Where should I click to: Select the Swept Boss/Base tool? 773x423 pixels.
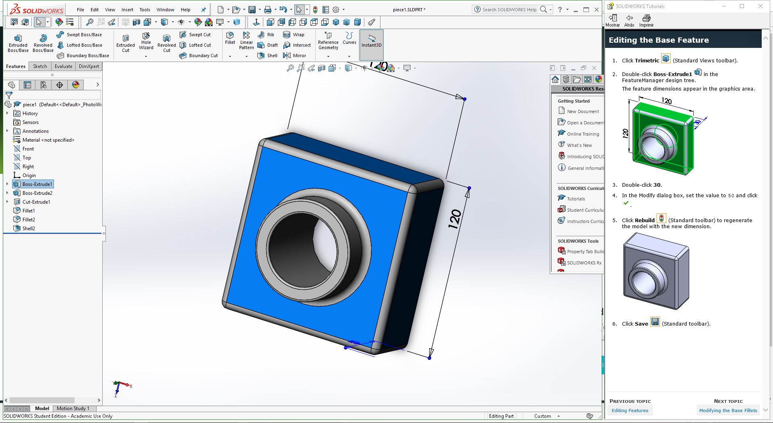79,35
